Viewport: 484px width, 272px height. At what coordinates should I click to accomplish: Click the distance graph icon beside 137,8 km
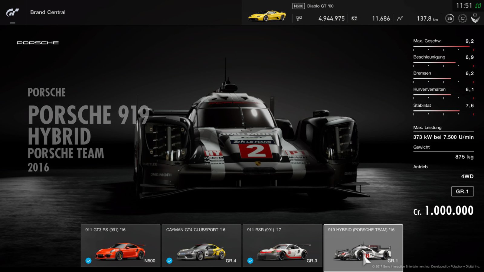[x=400, y=18]
